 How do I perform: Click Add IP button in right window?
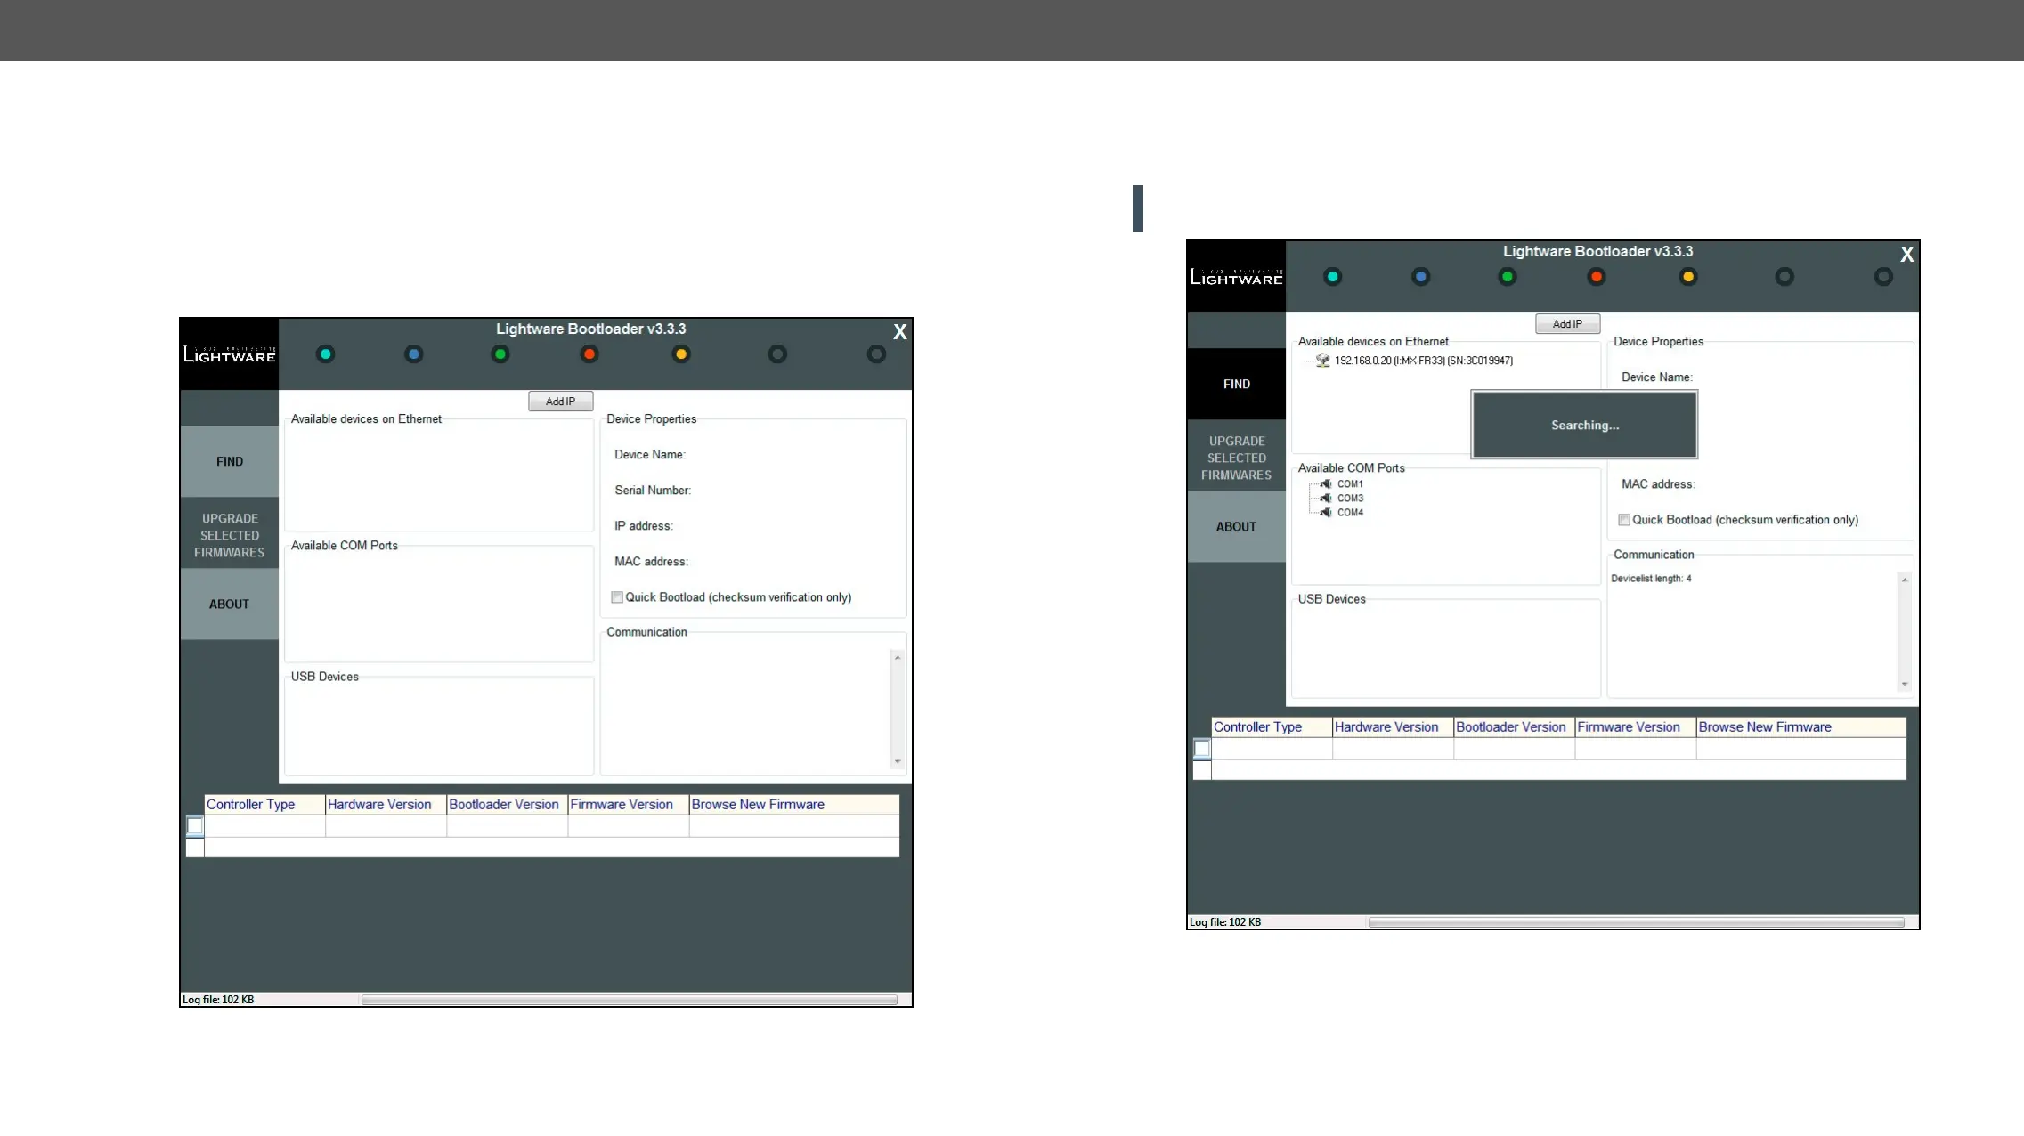pos(1568,324)
